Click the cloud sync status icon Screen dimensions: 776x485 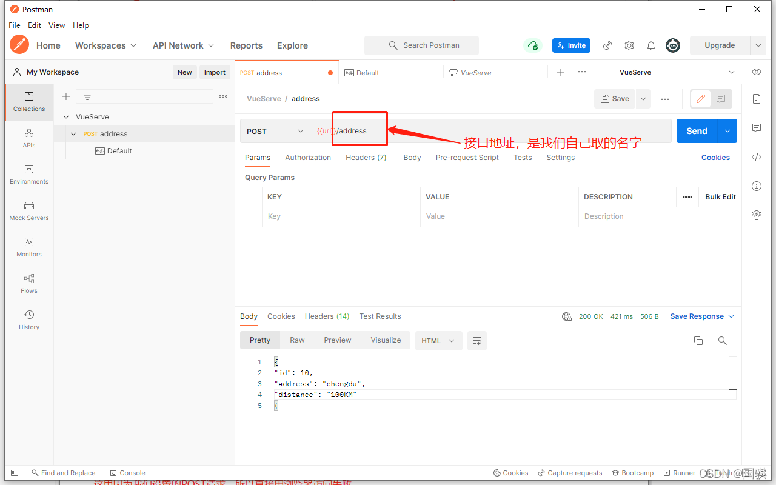[x=532, y=45]
